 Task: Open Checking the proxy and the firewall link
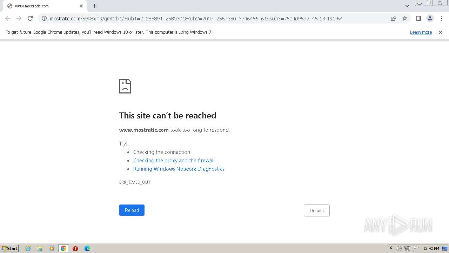[174, 161]
